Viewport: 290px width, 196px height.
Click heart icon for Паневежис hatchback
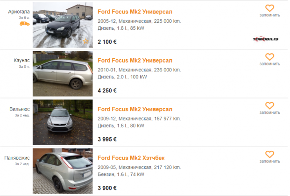pyautogui.click(x=269, y=154)
